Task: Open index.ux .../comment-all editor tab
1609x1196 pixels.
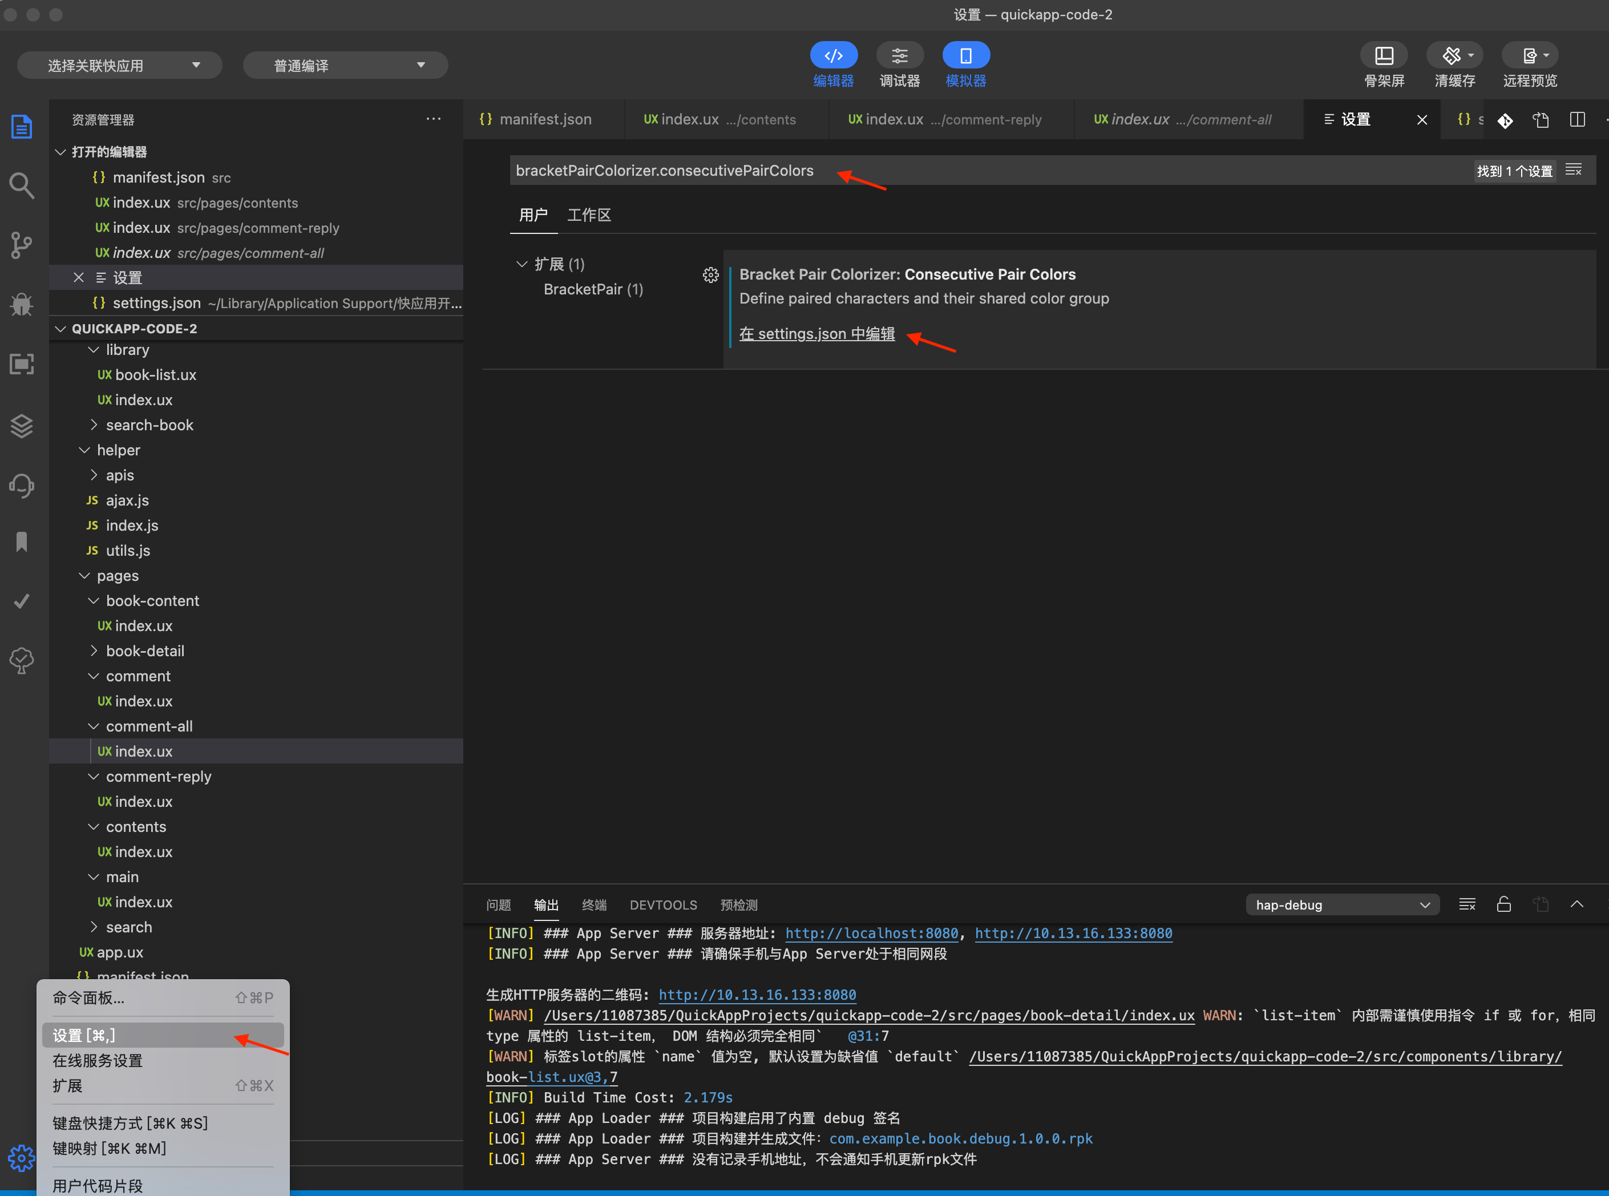Action: click(x=1189, y=119)
